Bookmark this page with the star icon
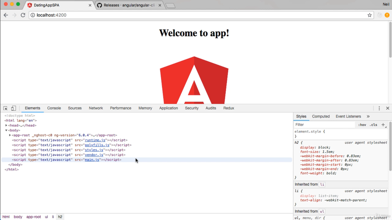Image resolution: width=392 pixels, height=220 pixels. [x=370, y=15]
